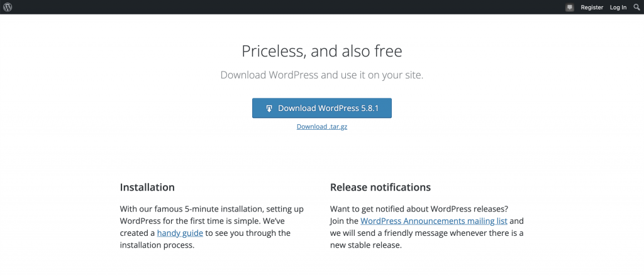The height and width of the screenshot is (276, 644).
Task: Click the 'Priceless, and also free' headline
Action: [321, 51]
